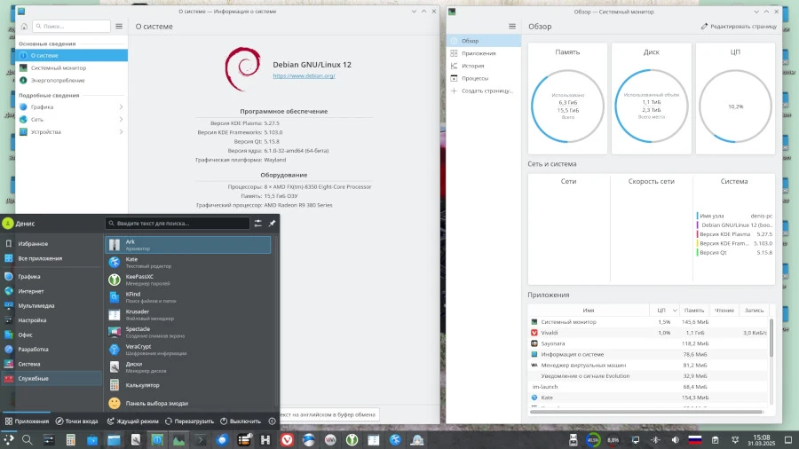
Task: Launch the Ark archiver from the menu
Action: point(187,245)
